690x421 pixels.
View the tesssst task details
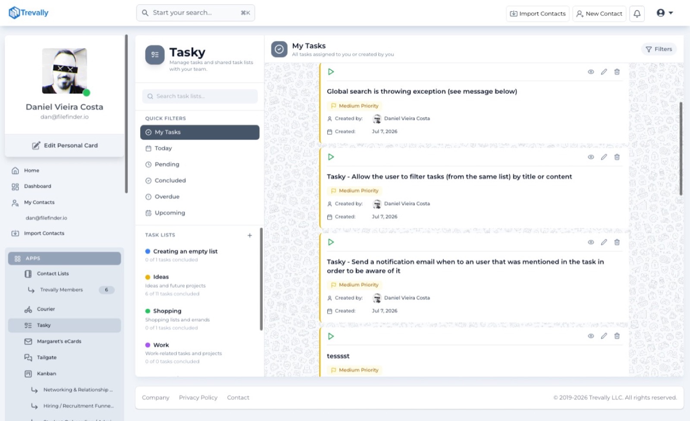591,337
